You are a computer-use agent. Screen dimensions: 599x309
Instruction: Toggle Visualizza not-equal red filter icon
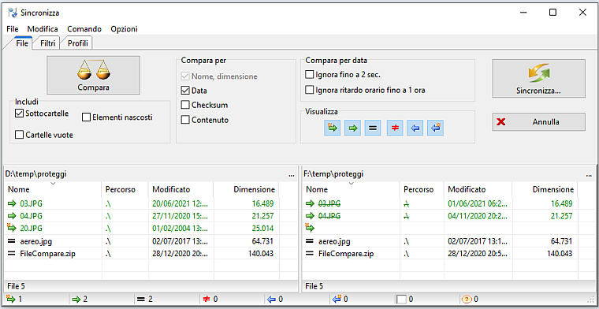click(x=395, y=128)
